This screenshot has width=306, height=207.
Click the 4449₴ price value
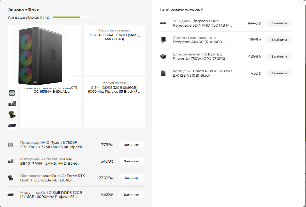[254, 23]
